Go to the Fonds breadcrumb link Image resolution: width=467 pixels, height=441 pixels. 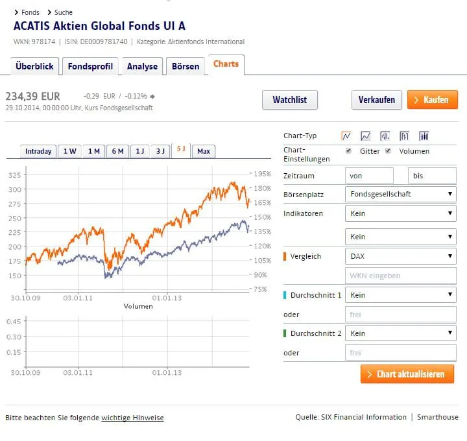tap(30, 12)
